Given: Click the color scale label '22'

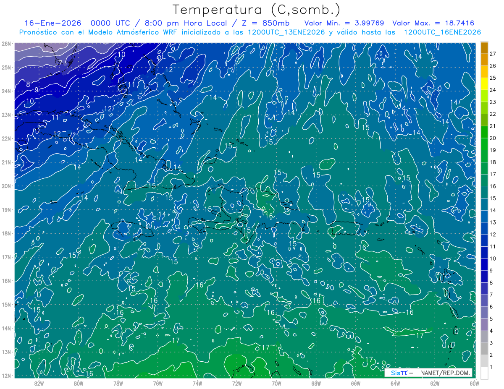Looking at the screenshot, I should tap(493, 114).
